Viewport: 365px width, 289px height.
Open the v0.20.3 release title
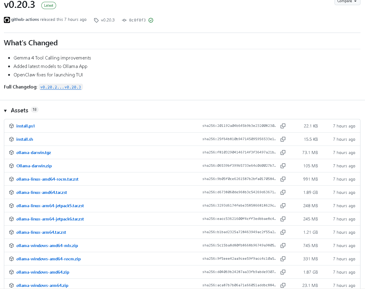pyautogui.click(x=20, y=5)
